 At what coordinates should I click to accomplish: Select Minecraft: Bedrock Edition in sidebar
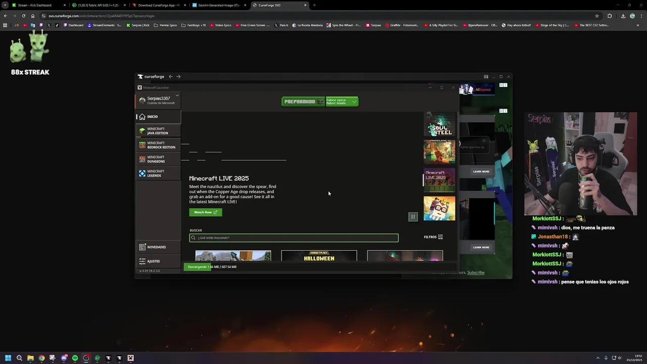coord(158,145)
